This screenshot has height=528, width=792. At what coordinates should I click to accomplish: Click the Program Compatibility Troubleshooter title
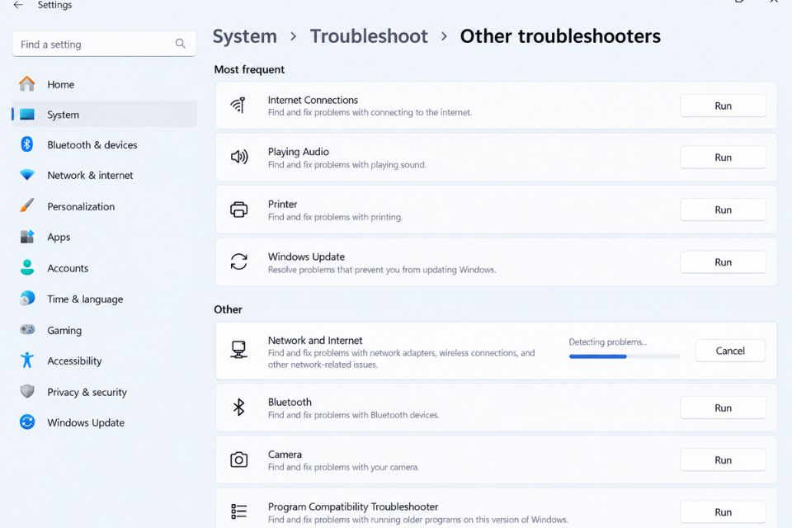click(x=352, y=507)
